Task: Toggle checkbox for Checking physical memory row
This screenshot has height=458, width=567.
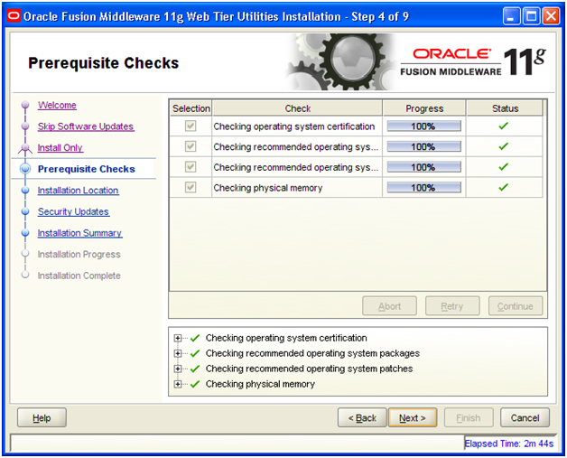Action: [191, 187]
